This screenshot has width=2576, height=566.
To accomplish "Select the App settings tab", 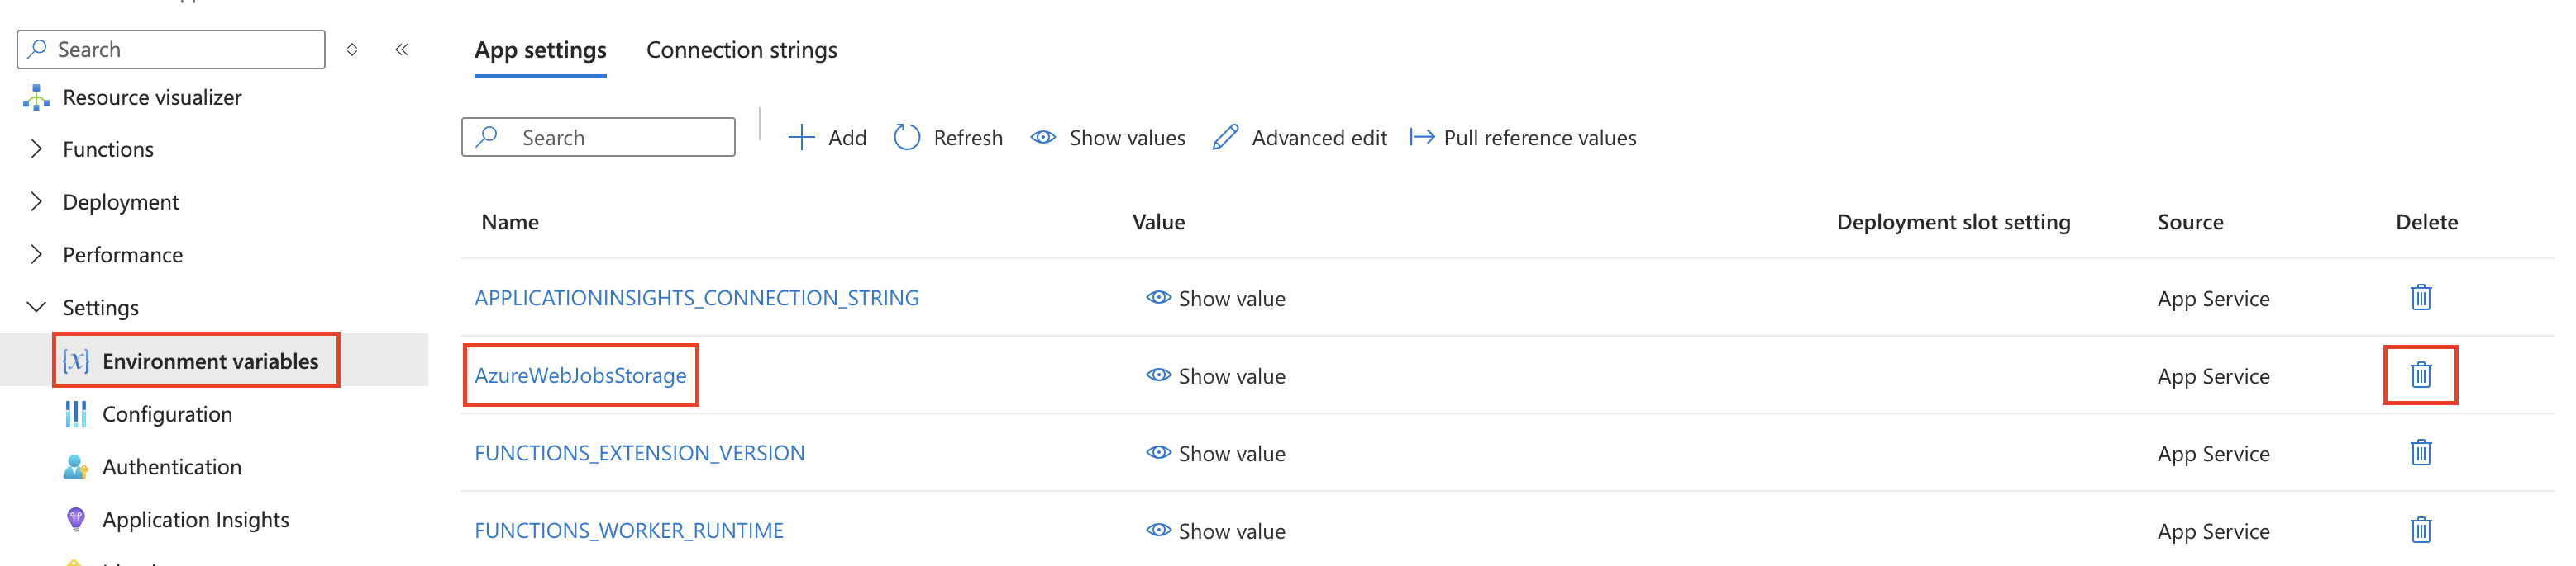I will coord(540,49).
